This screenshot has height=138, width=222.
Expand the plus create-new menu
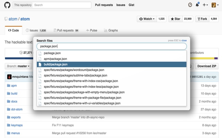[205, 5]
